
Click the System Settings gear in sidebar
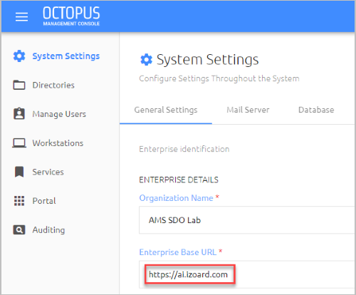click(x=19, y=56)
